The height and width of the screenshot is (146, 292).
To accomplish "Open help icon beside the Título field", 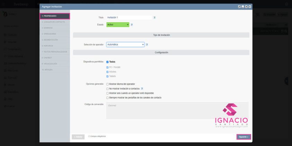I will (154, 18).
